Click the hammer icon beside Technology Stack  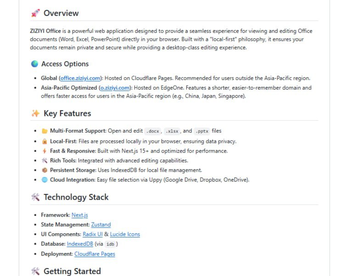click(x=35, y=197)
